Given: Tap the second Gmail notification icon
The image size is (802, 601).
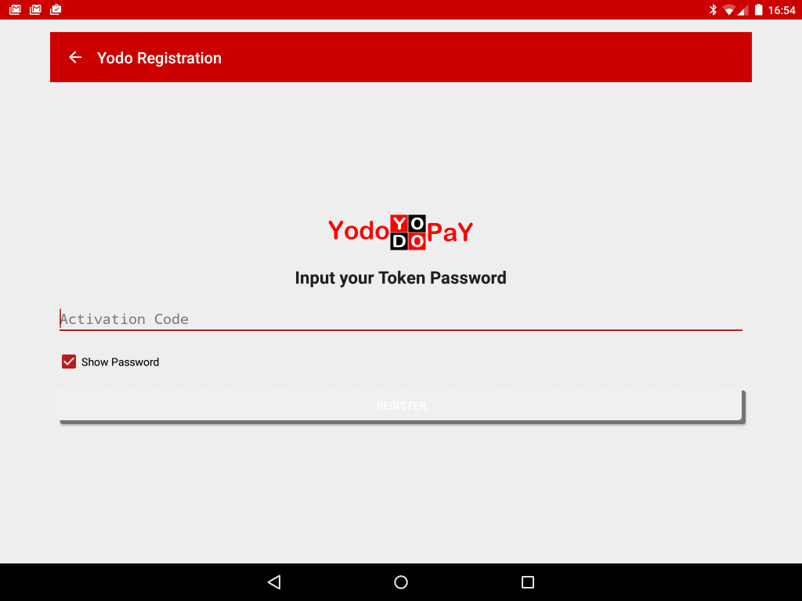Looking at the screenshot, I should click(35, 9).
